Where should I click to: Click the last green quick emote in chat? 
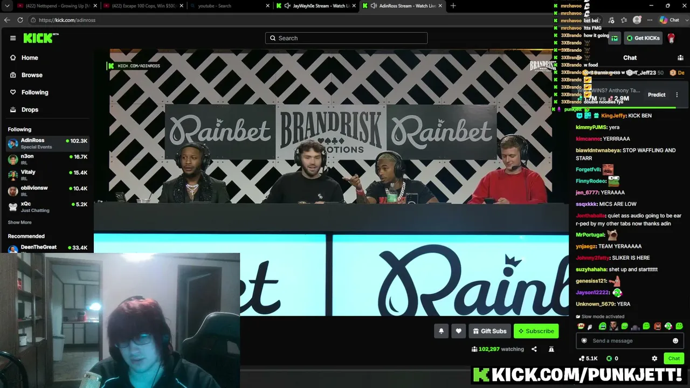coord(679,326)
